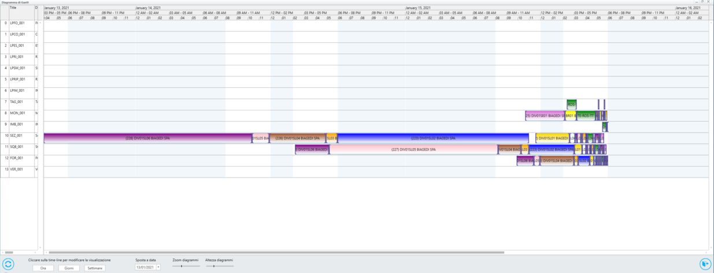The image size is (714, 273).
Task: Select brown DIV01SL04 bar in FOR_001
Action: point(557,160)
